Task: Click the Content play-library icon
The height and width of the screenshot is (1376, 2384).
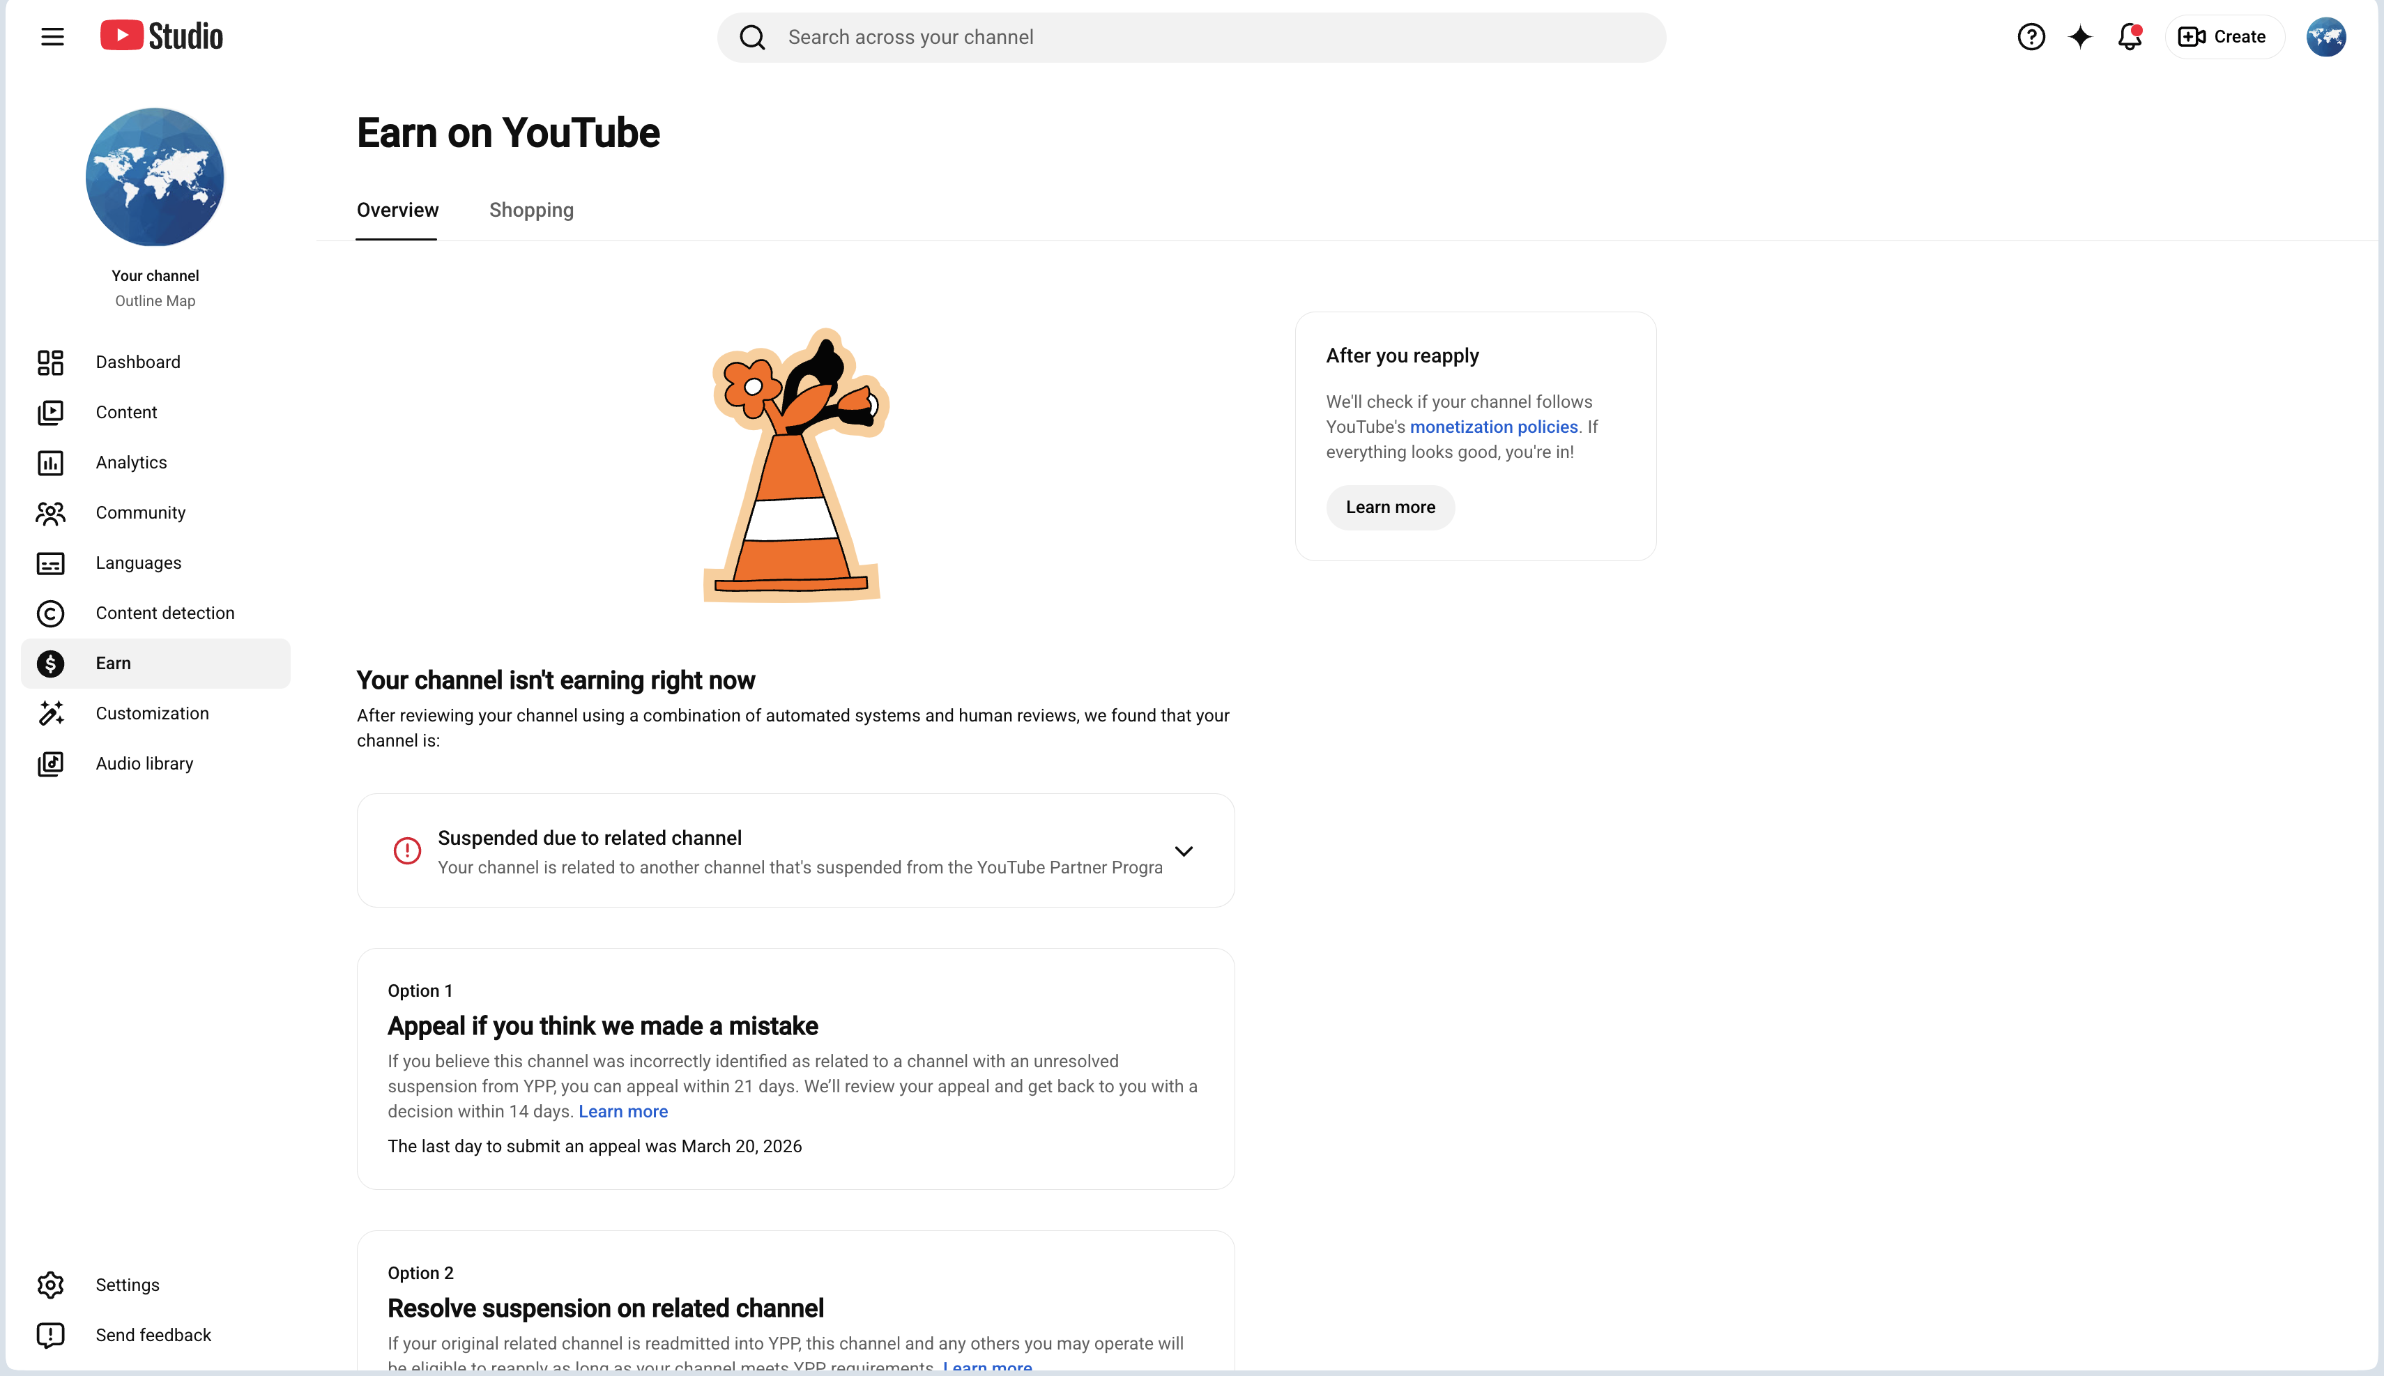Action: pos(50,413)
